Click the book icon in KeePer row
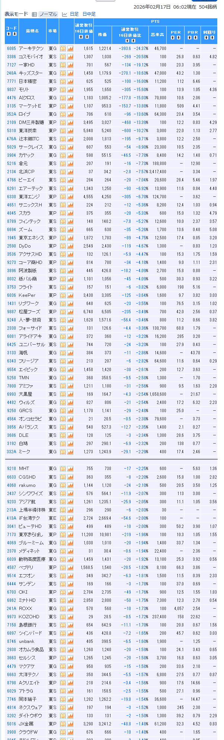This screenshot has width=224, height=740. 63,295
